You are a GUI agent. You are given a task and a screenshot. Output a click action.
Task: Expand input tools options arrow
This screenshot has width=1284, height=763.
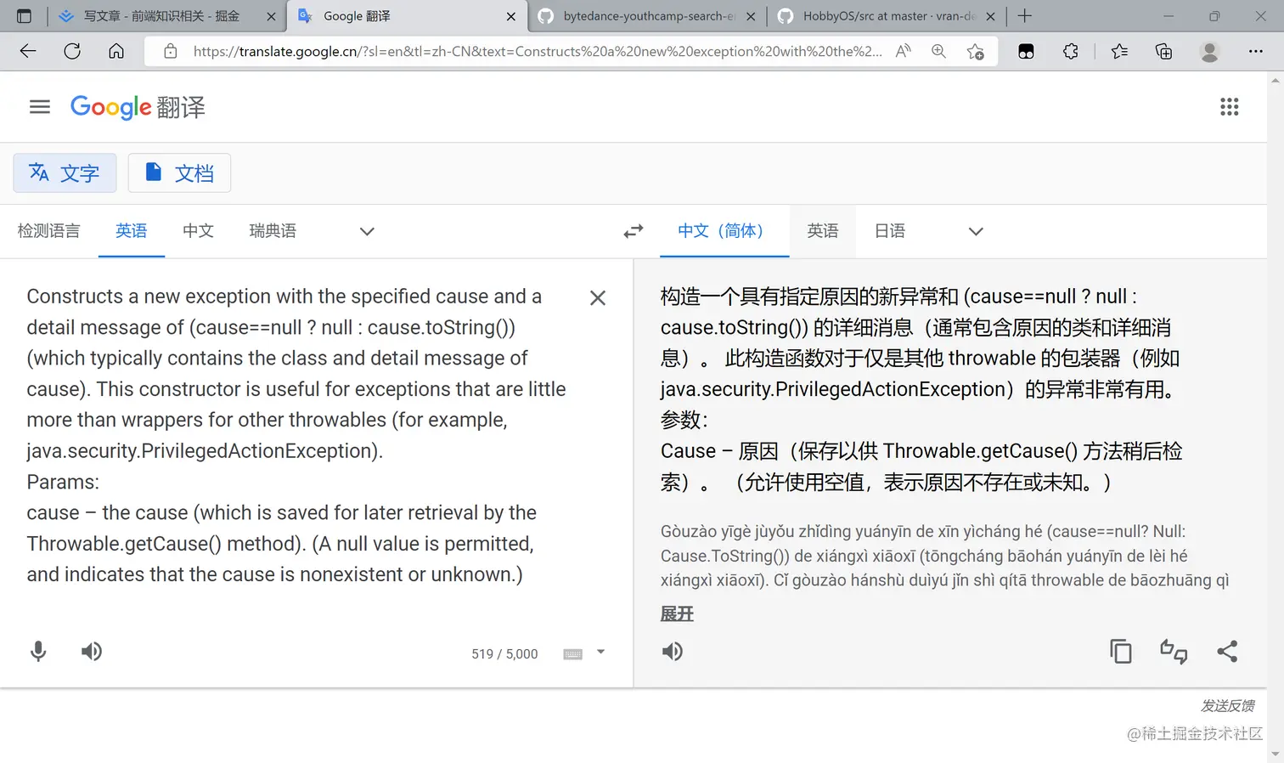tap(600, 653)
